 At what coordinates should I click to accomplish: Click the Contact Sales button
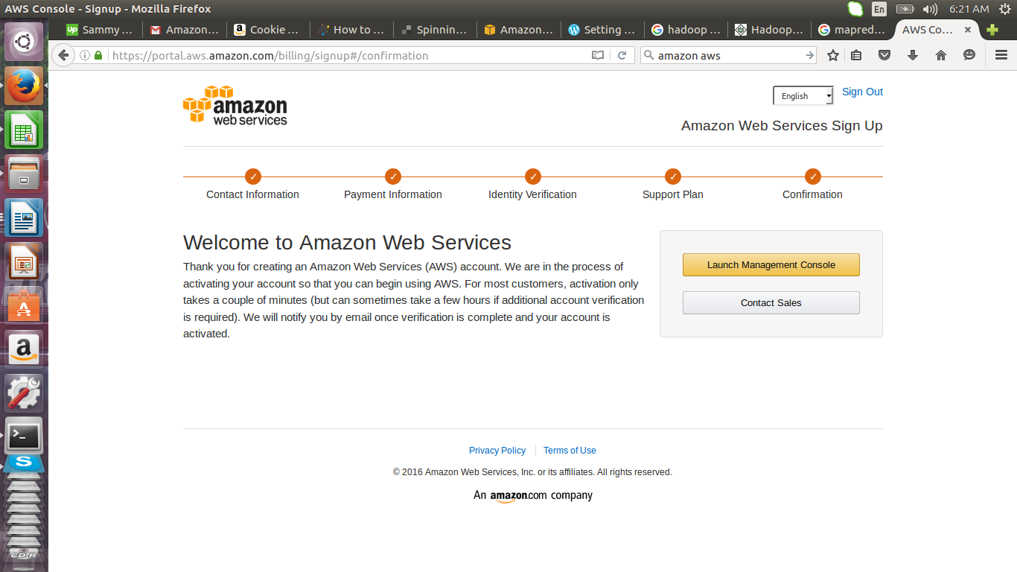(x=771, y=302)
